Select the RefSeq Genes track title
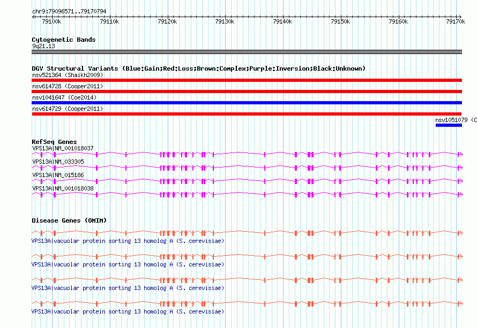This screenshot has width=477, height=328. [54, 142]
